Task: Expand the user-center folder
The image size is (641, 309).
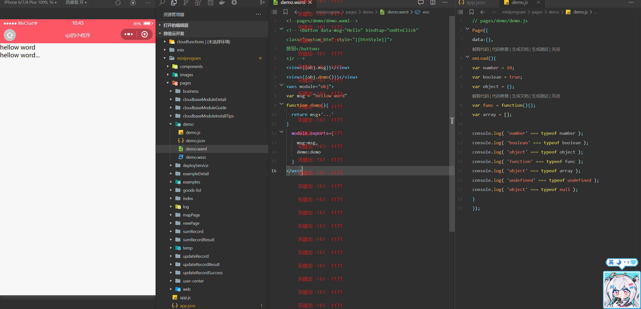Action: point(171,281)
